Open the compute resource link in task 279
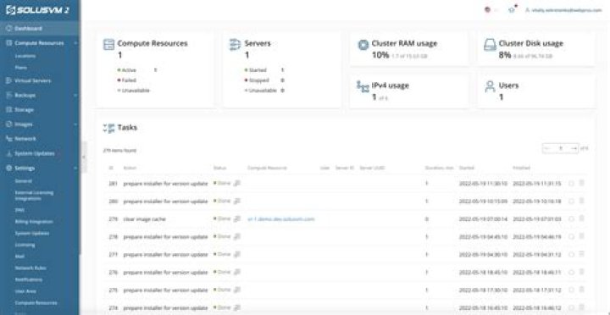 [x=281, y=219]
